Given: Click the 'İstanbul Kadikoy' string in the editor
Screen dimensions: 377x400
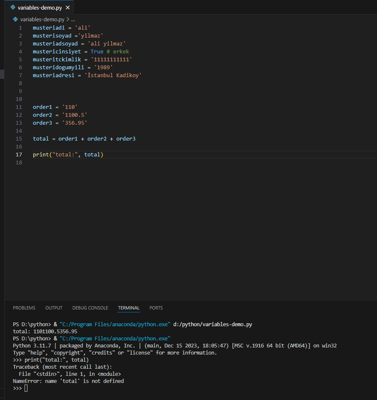Looking at the screenshot, I should coord(113,75).
